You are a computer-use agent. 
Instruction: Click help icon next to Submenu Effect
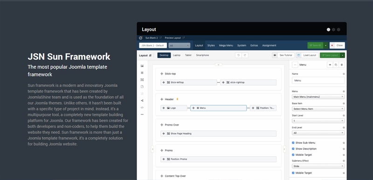pos(344,161)
